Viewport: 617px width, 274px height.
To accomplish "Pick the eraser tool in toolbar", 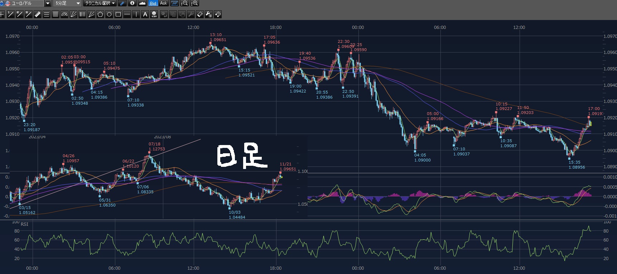I will tap(200, 14).
